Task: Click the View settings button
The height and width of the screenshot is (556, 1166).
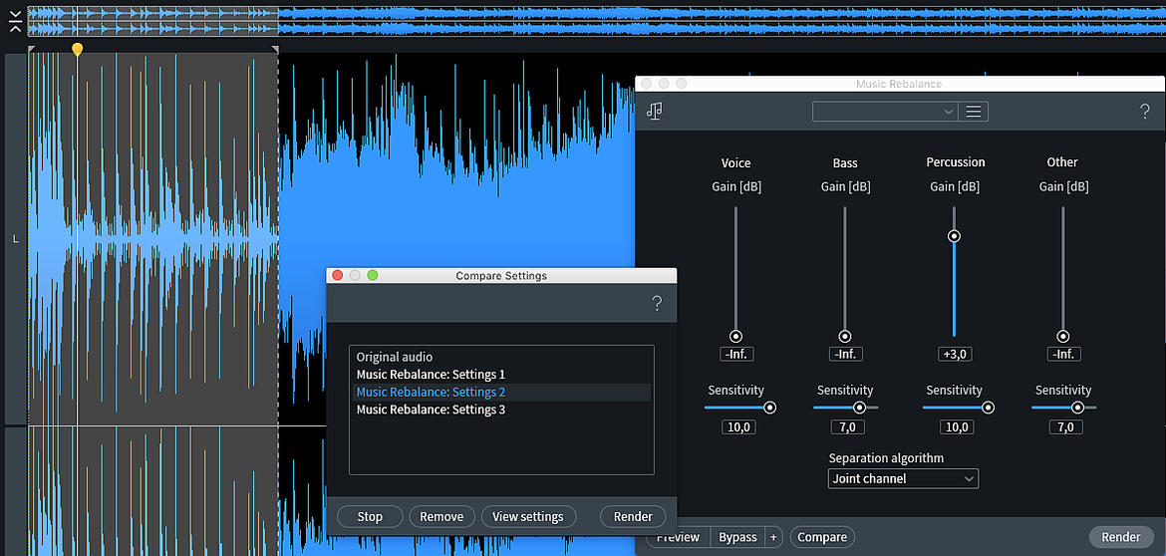Action: 529,516
